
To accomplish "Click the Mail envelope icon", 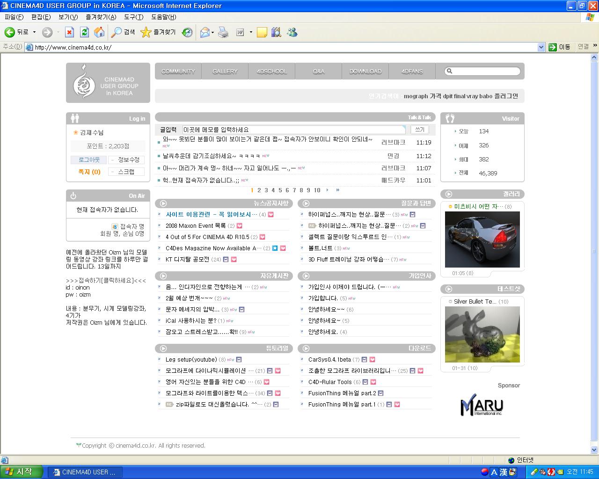I will coord(205,32).
